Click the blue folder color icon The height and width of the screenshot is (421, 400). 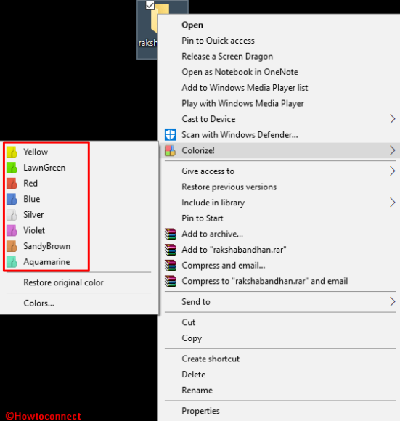(x=12, y=199)
